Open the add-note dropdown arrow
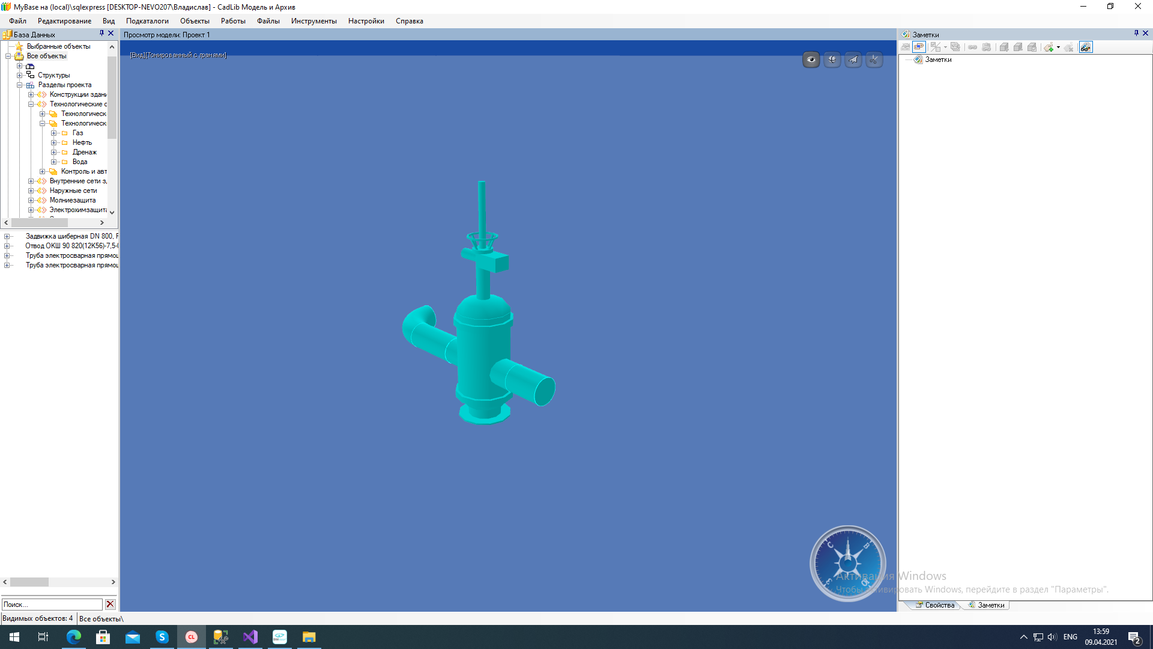1153x649 pixels. point(1058,47)
